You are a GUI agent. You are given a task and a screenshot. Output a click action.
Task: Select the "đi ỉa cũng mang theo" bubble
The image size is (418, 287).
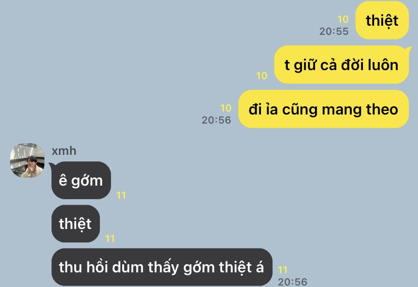324,109
